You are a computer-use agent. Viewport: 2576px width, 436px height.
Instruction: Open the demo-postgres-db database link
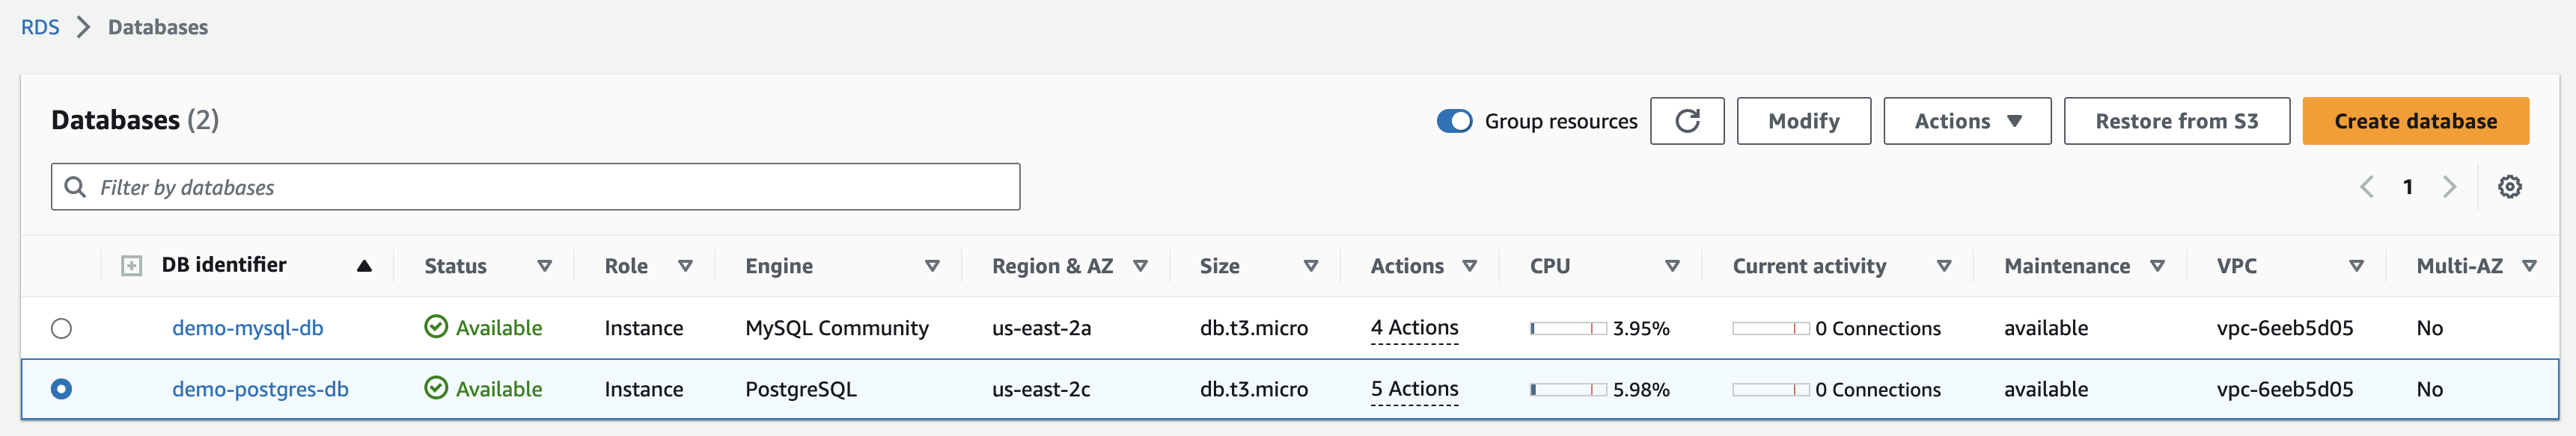pyautogui.click(x=260, y=389)
